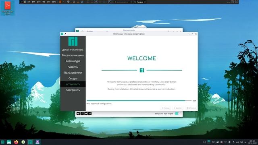This screenshot has height=145, width=258.
Task: Select the 'Разделы' installer step
Action: (73, 67)
